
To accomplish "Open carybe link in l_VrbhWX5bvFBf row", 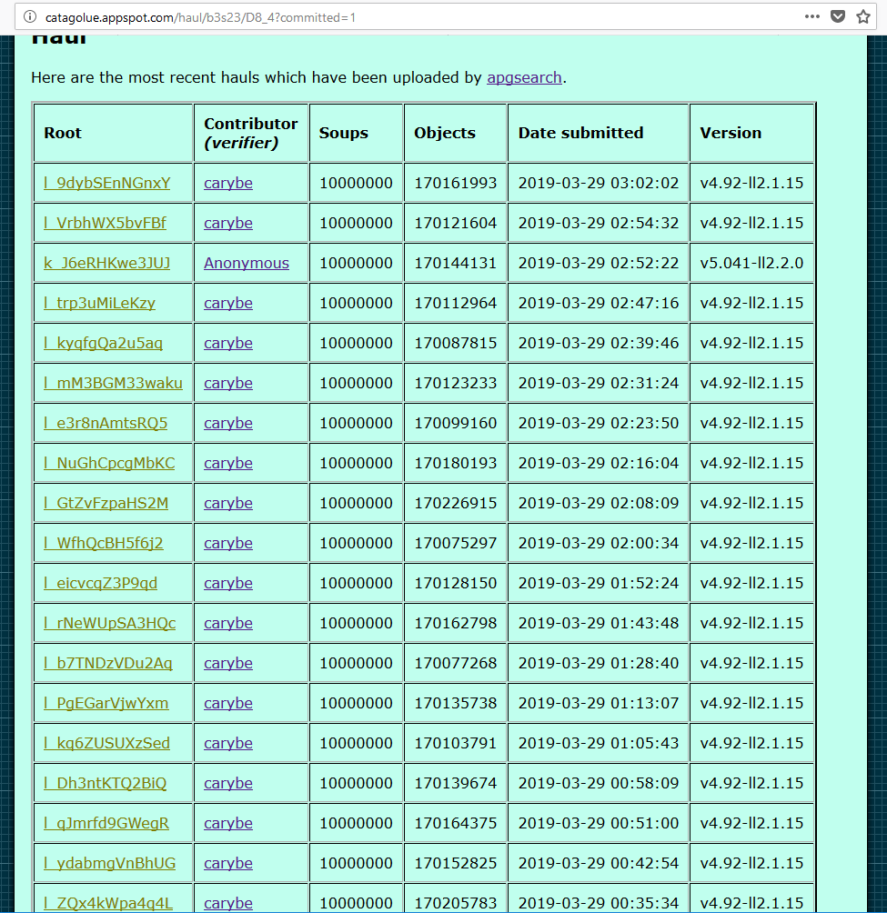I will click(228, 223).
